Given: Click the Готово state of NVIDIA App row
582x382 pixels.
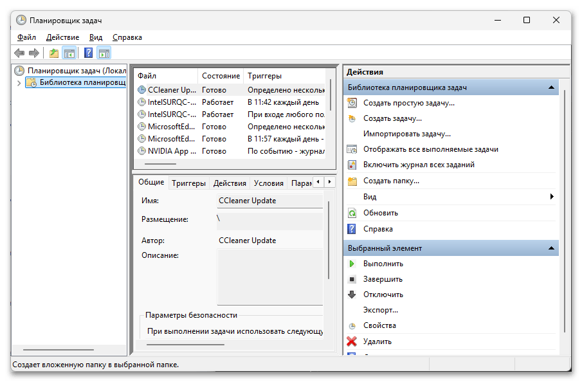Looking at the screenshot, I should pyautogui.click(x=214, y=151).
